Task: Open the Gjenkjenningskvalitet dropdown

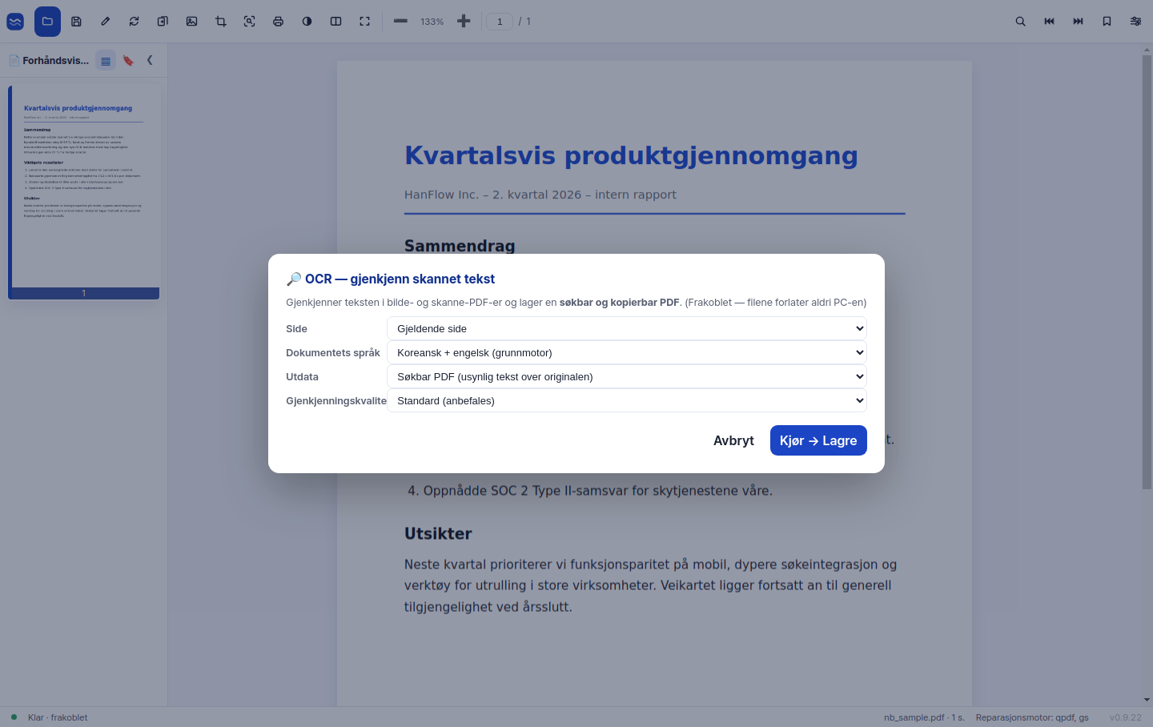Action: click(x=627, y=400)
